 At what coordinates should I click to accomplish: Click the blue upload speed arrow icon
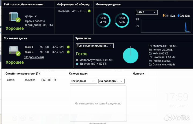click(178, 16)
